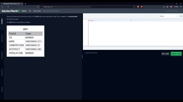Screen dimensions: 183x102
Task: Click the DISTRICT field cell
Action: pyautogui.click(x=17, y=49)
